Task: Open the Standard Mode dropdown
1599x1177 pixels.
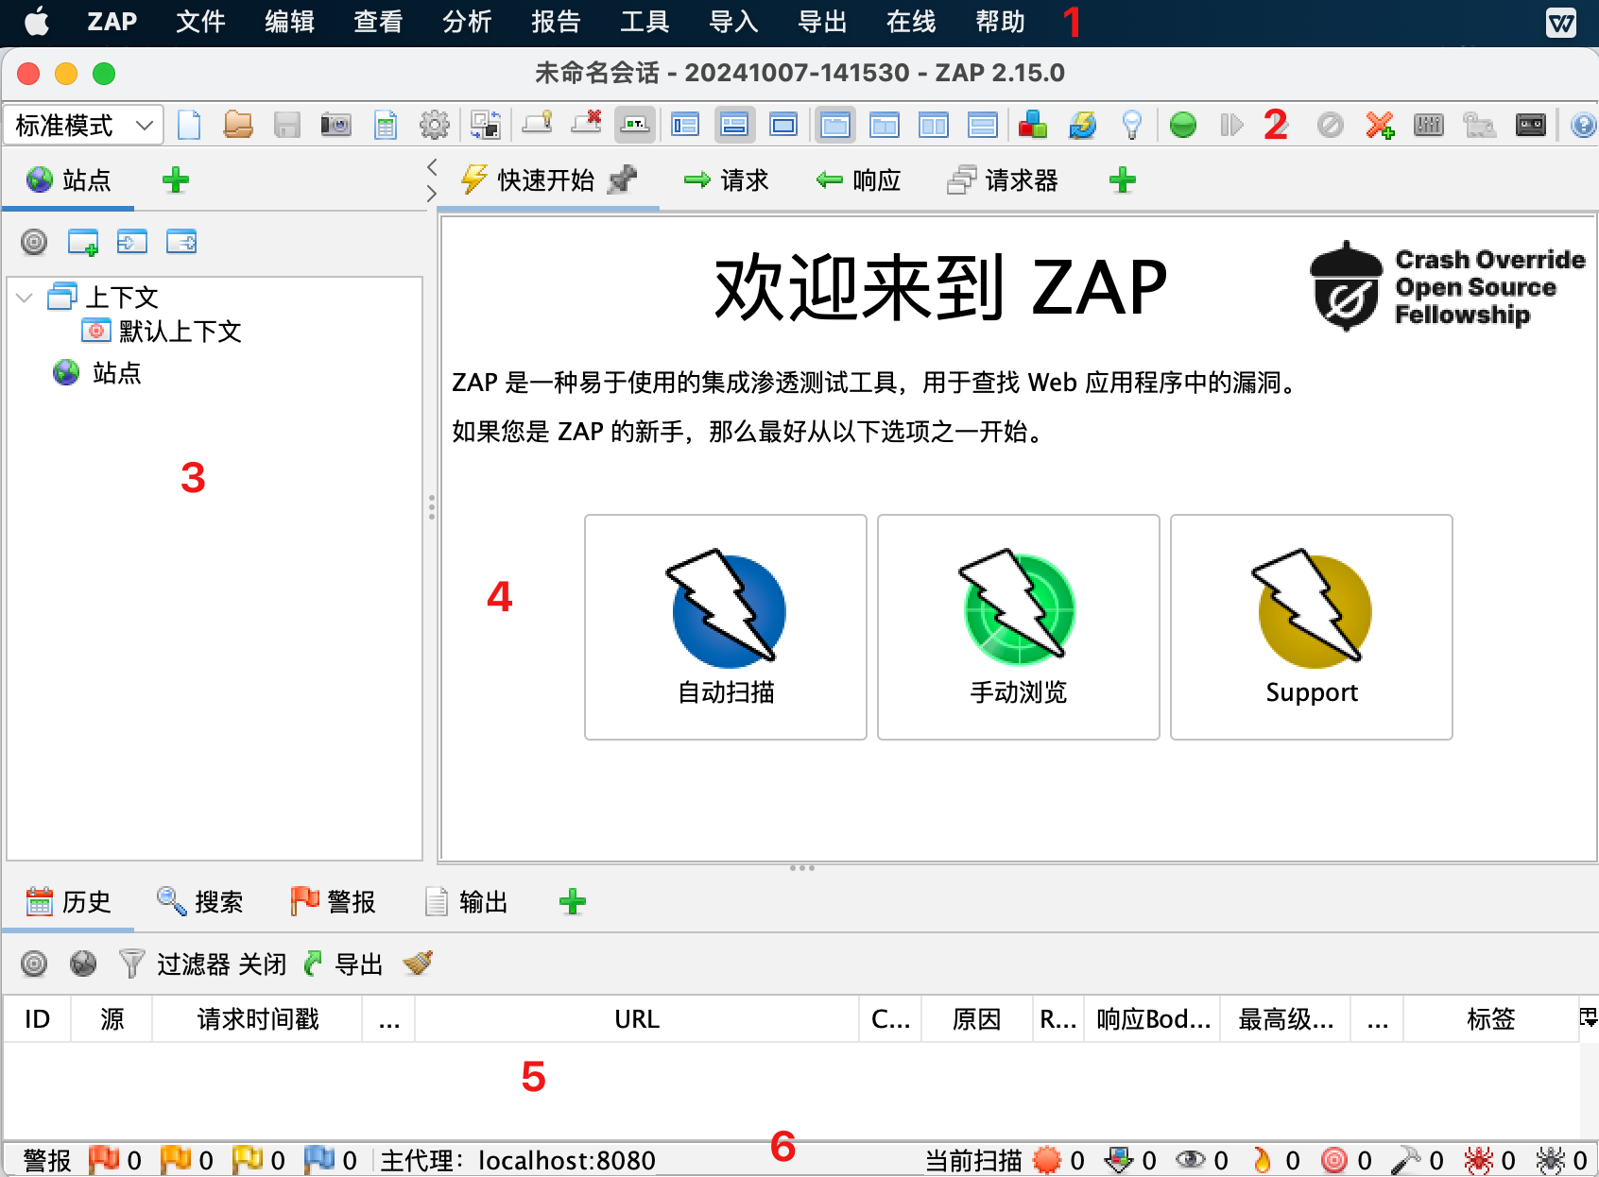Action: pyautogui.click(x=83, y=125)
